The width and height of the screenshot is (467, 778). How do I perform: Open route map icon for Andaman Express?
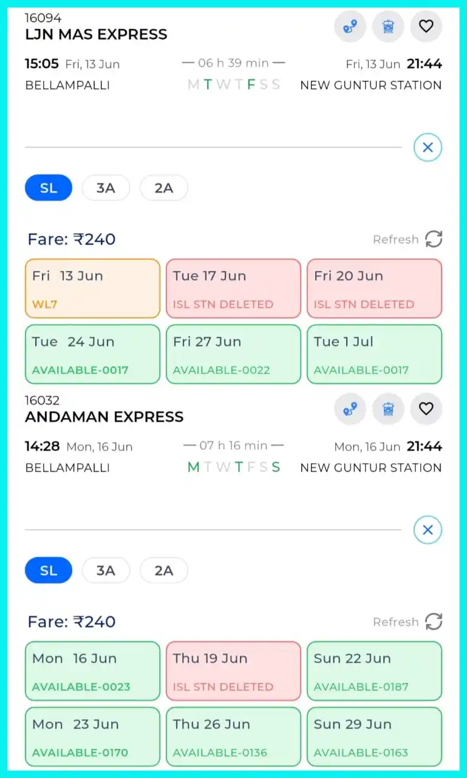(x=350, y=409)
